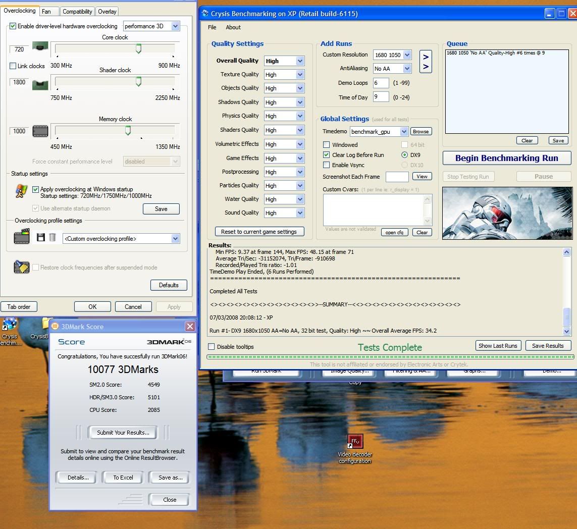Click the Demo Loops input field
This screenshot has width=577, height=529.
(381, 83)
